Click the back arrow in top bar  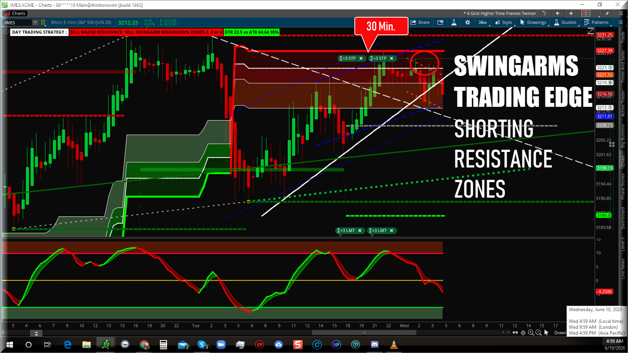click(x=557, y=13)
